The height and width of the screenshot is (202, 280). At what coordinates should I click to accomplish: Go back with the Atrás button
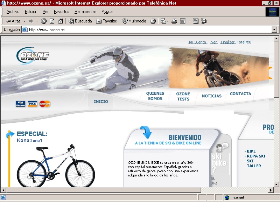13,21
